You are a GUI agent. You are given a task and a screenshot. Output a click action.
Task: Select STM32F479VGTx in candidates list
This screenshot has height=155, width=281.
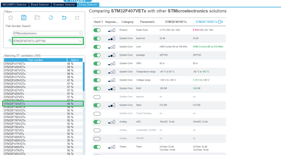(43, 144)
